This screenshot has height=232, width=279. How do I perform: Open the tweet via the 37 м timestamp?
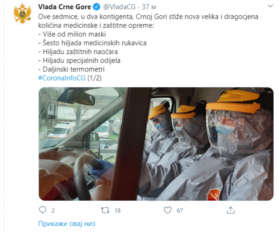pyautogui.click(x=149, y=7)
